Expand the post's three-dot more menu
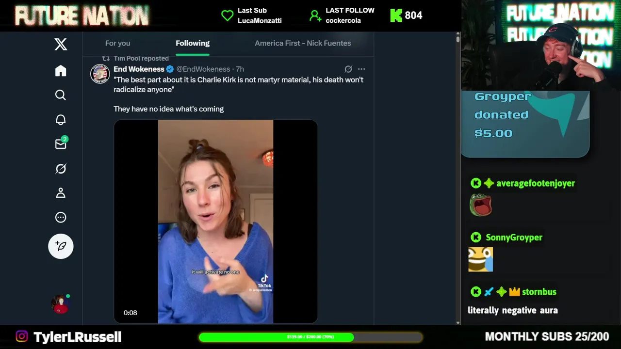Image resolution: width=621 pixels, height=349 pixels. 361,69
